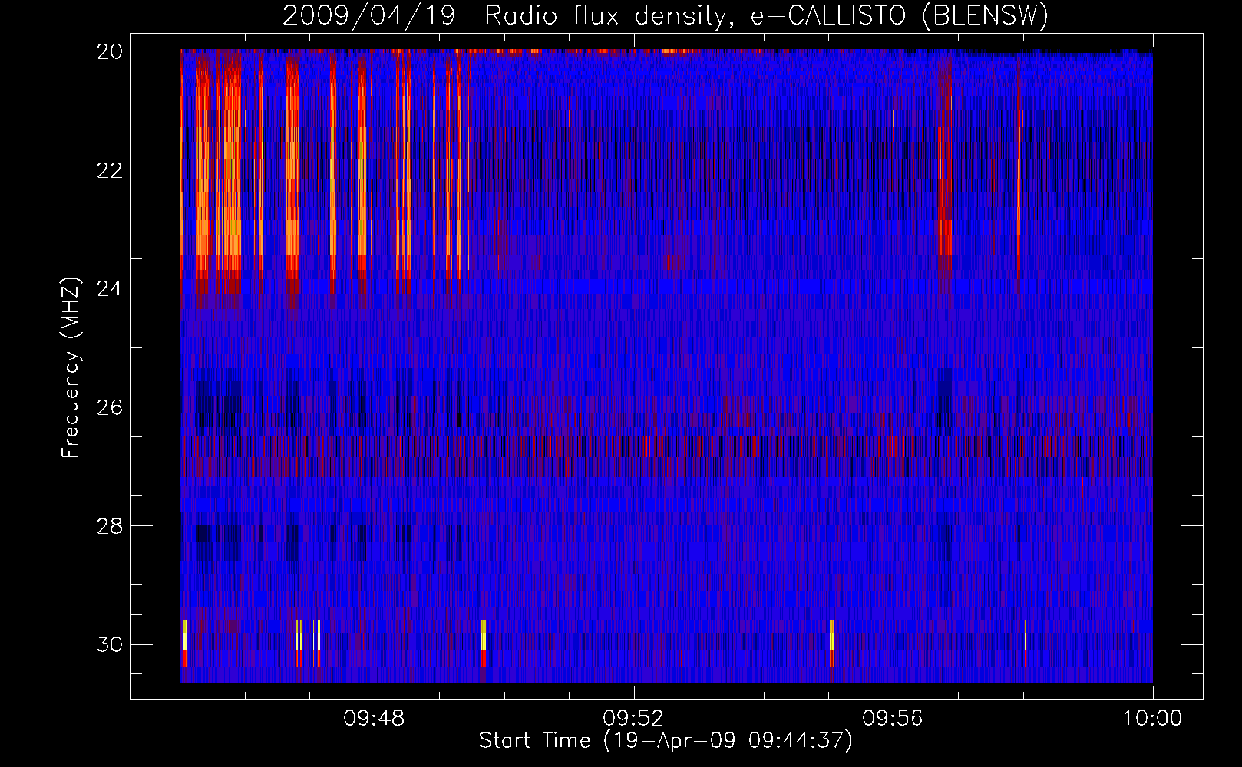
Task: Click the 'Frequency (MHZ)' axis label
Action: point(70,368)
